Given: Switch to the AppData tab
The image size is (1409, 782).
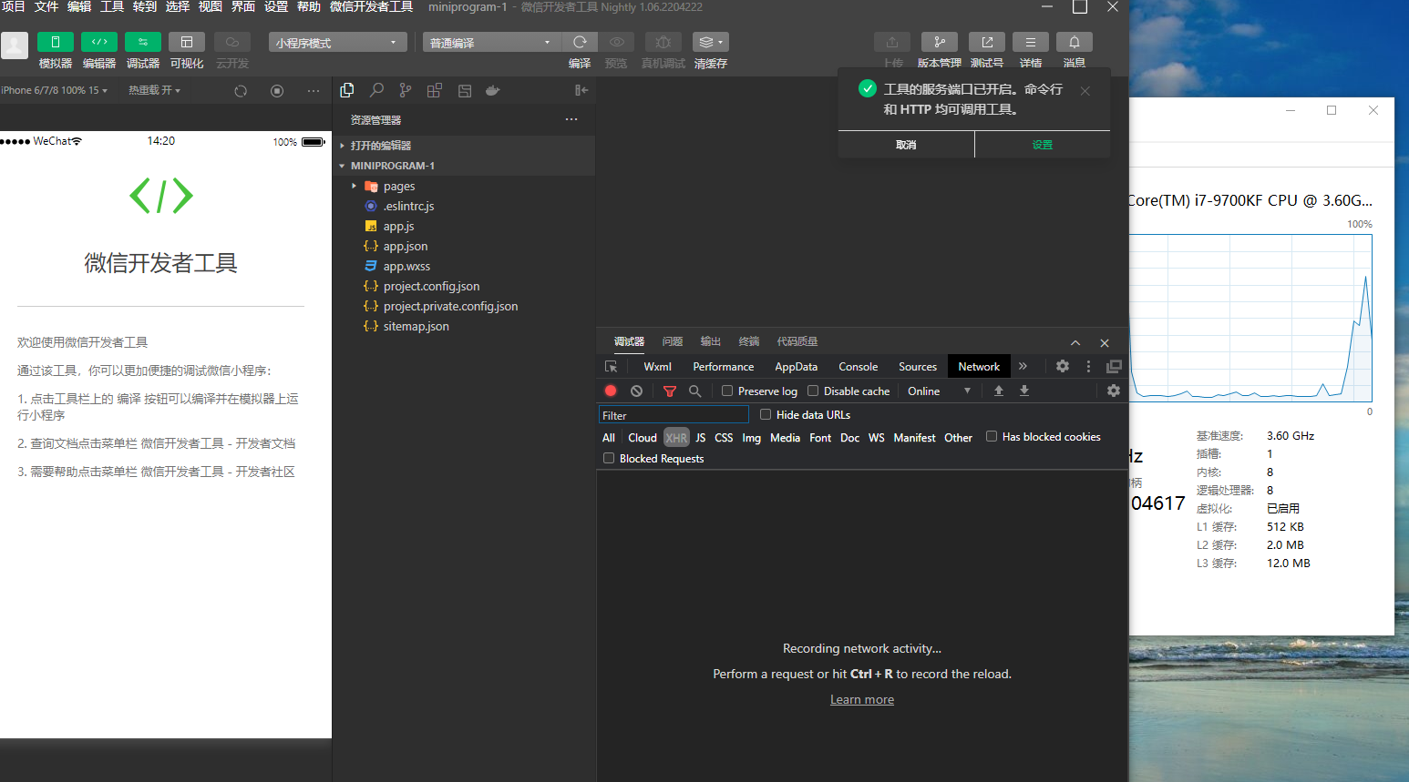Looking at the screenshot, I should (796, 367).
